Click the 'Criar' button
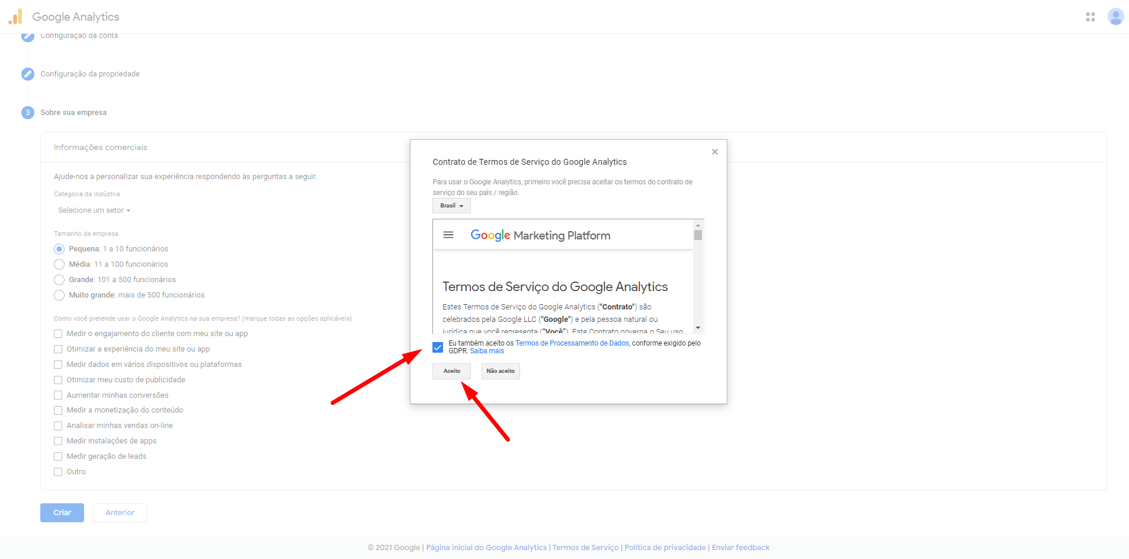The height and width of the screenshot is (559, 1129). tap(62, 513)
